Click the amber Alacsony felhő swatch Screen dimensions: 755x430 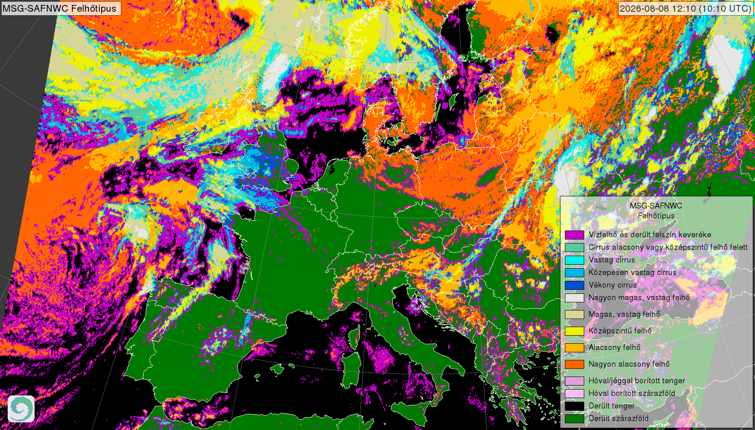(574, 348)
